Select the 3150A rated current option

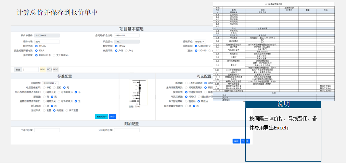coord(36,46)
